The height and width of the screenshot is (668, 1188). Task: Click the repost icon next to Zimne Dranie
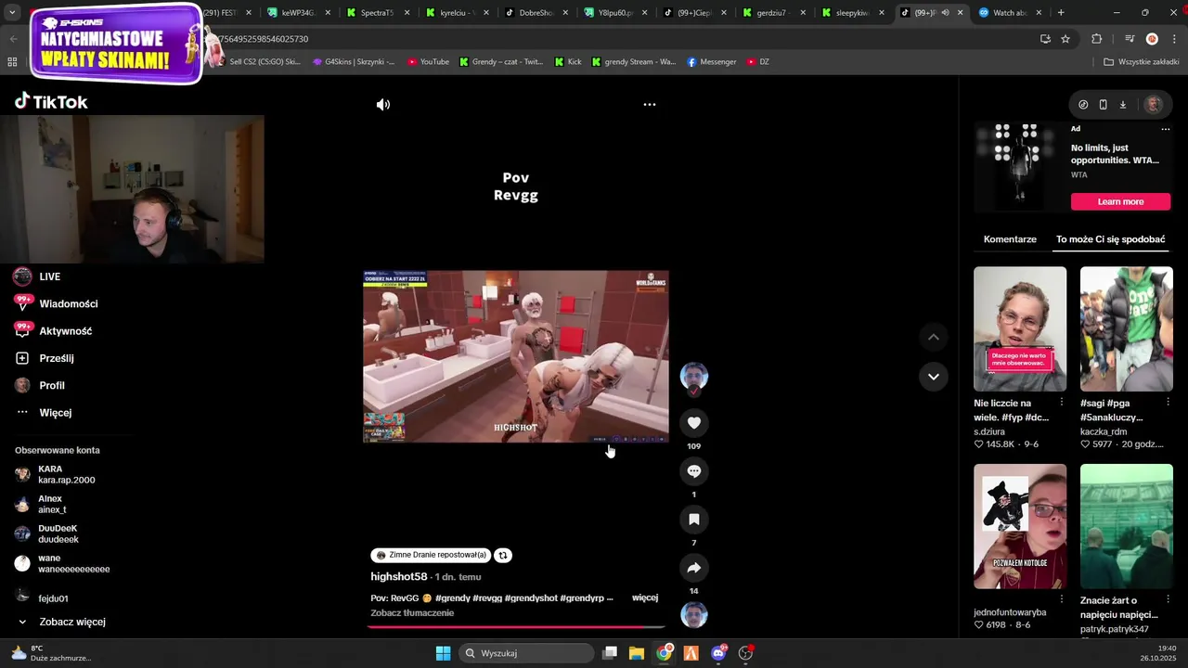pos(503,555)
